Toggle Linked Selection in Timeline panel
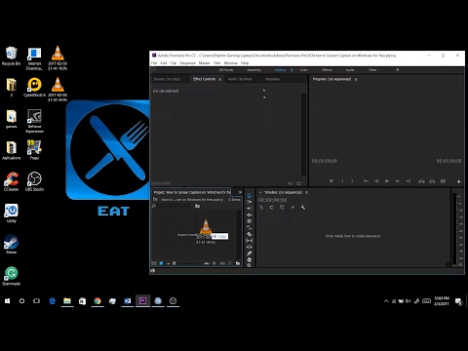The height and width of the screenshot is (351, 468). 282,208
